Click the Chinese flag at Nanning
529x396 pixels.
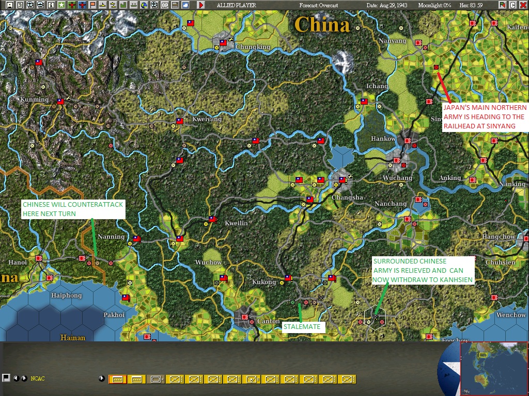point(136,239)
